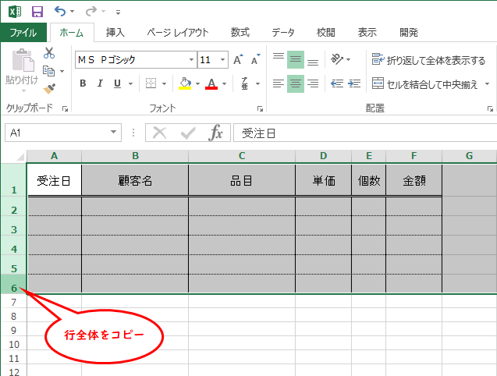Toggle center horizontal alignment

tap(295, 83)
